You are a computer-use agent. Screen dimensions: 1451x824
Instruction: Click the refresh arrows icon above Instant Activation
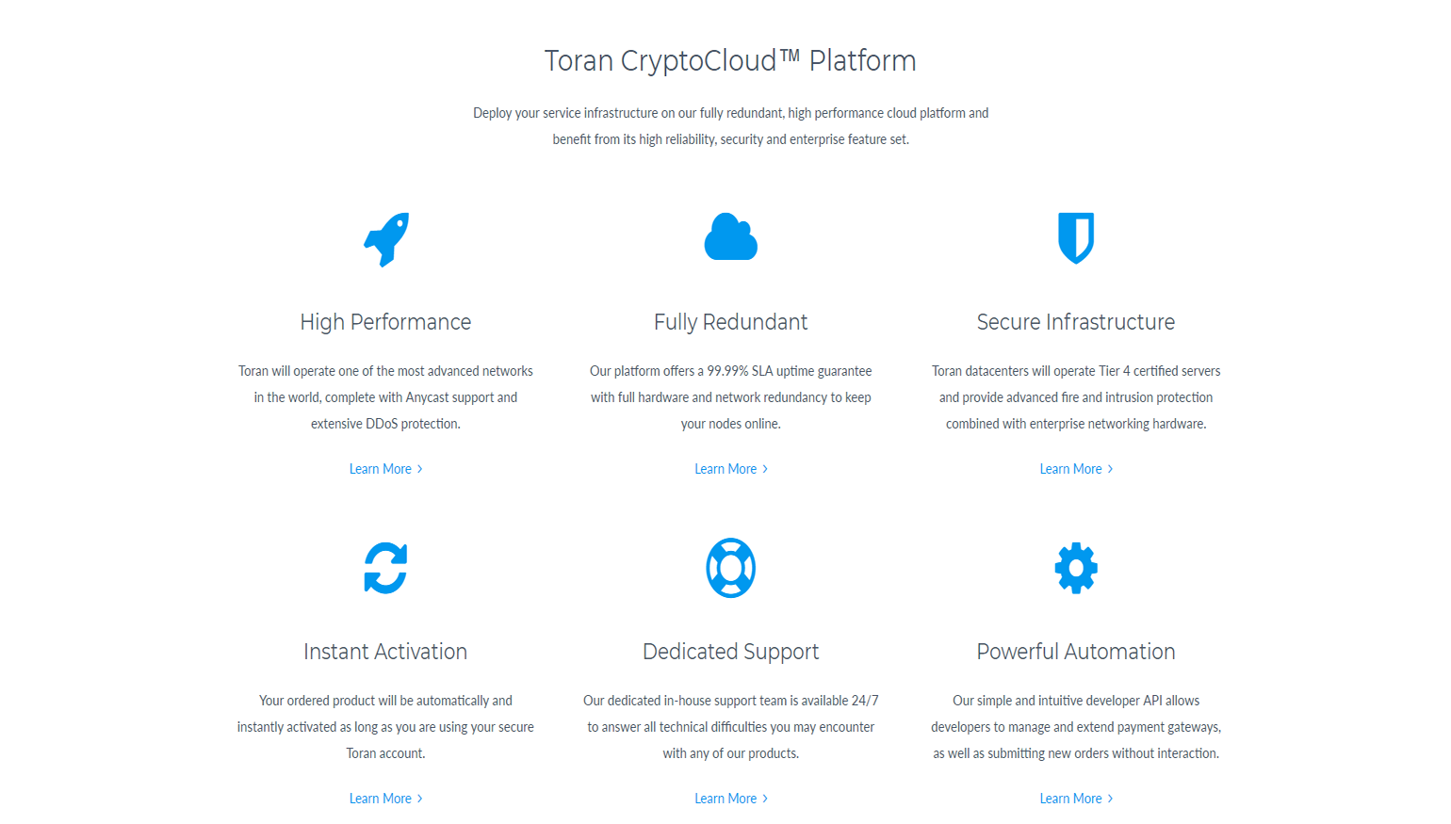pos(385,568)
